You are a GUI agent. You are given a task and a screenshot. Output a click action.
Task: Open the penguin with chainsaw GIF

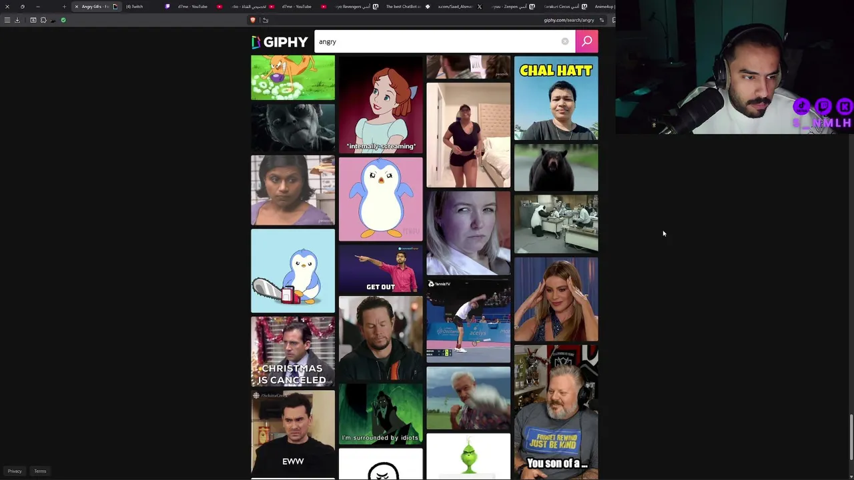click(x=293, y=271)
